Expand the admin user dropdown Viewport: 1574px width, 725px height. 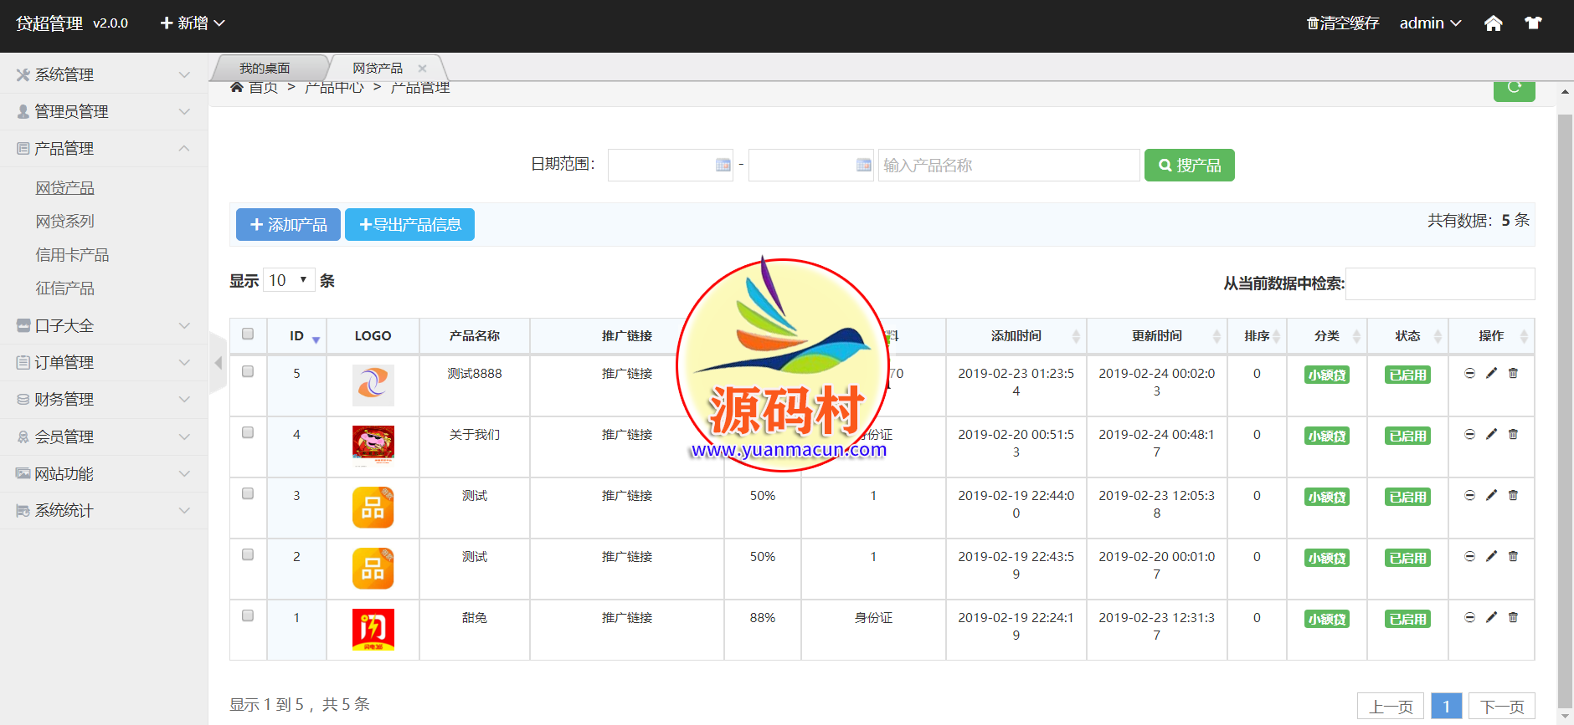[1430, 23]
